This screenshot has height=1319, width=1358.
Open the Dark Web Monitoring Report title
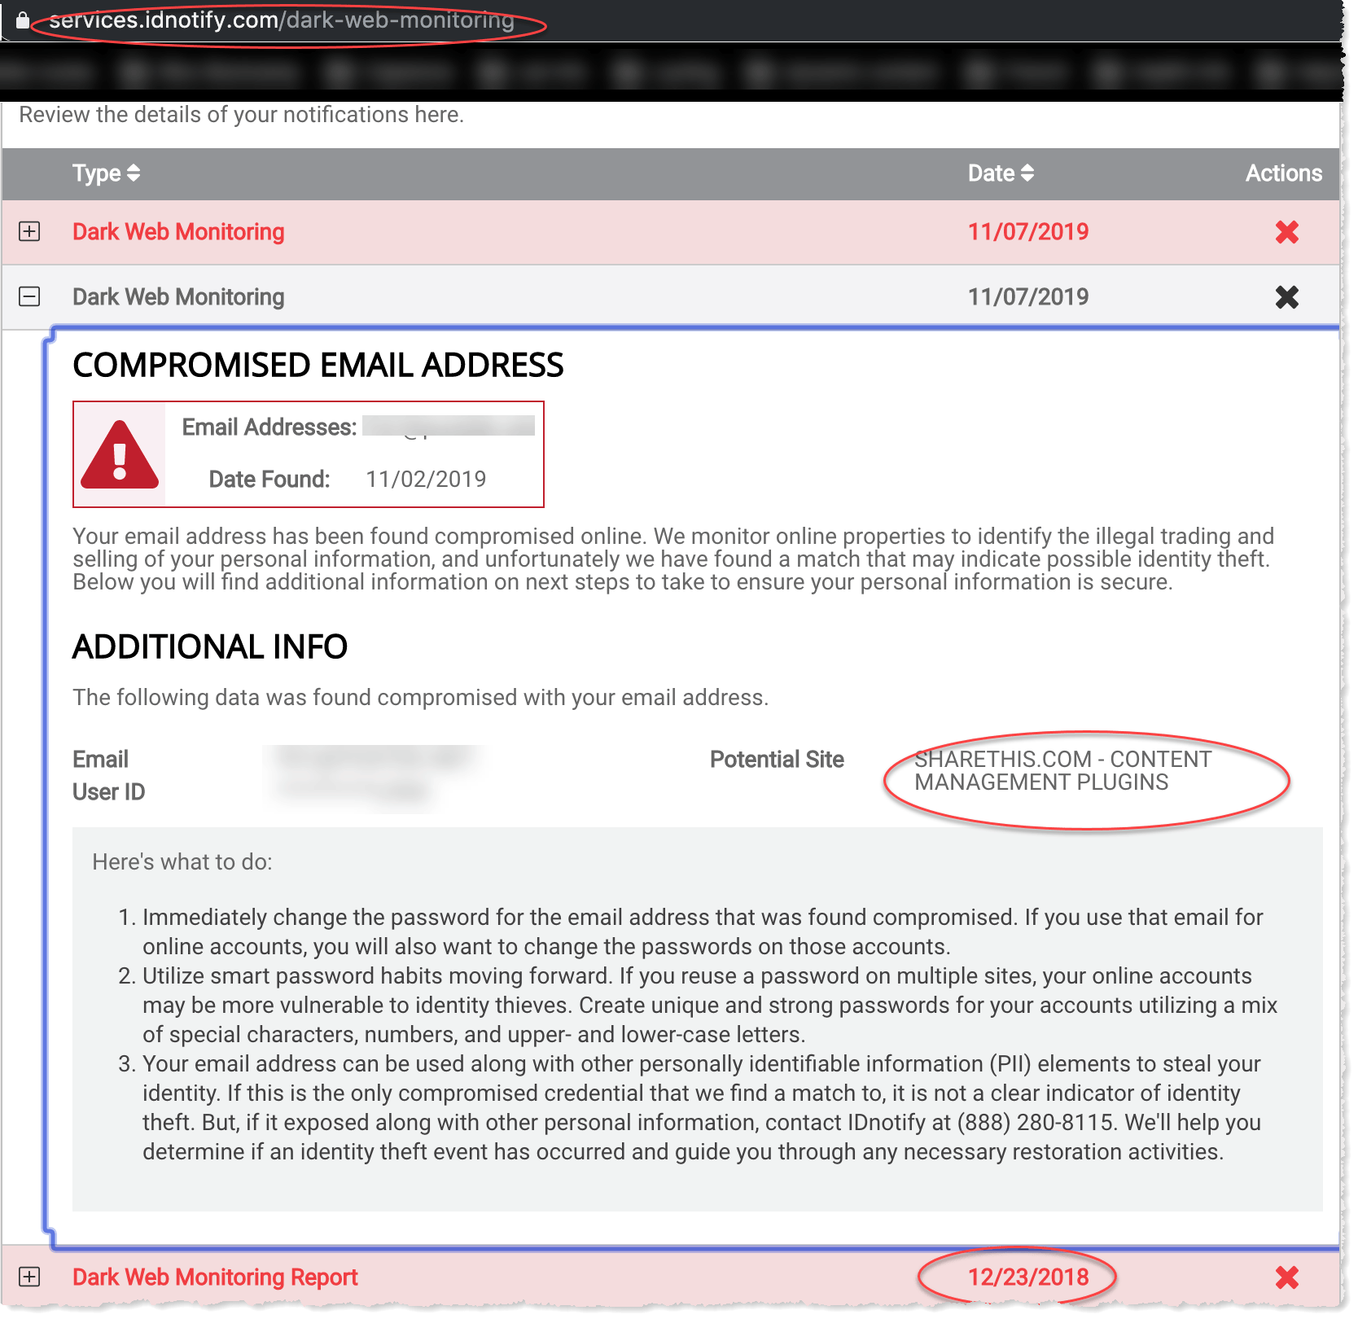(215, 1277)
